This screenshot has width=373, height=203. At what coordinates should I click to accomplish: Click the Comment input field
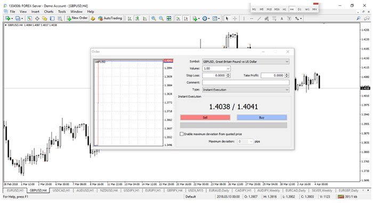[246, 83]
